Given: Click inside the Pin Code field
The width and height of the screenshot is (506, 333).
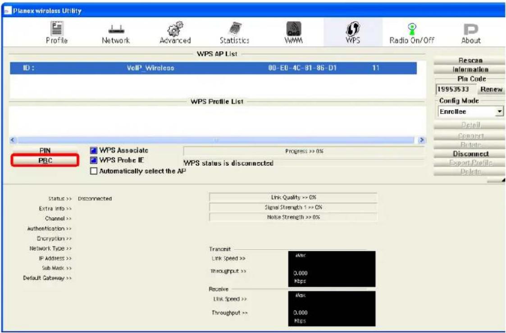Looking at the screenshot, I should point(456,89).
